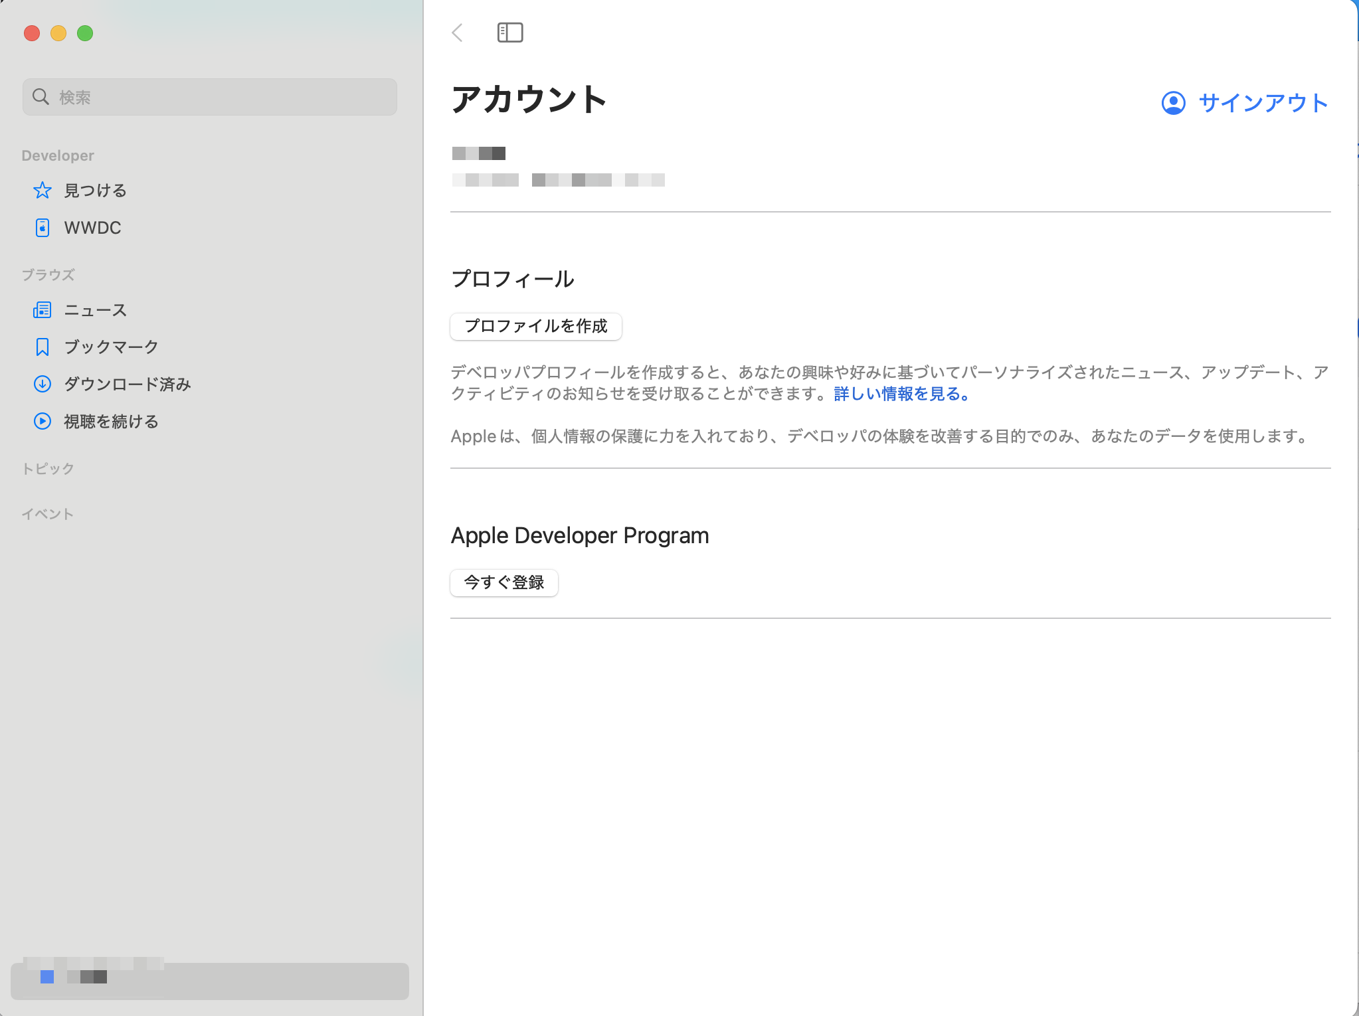Go back using the left chevron
This screenshot has width=1359, height=1016.
[458, 33]
